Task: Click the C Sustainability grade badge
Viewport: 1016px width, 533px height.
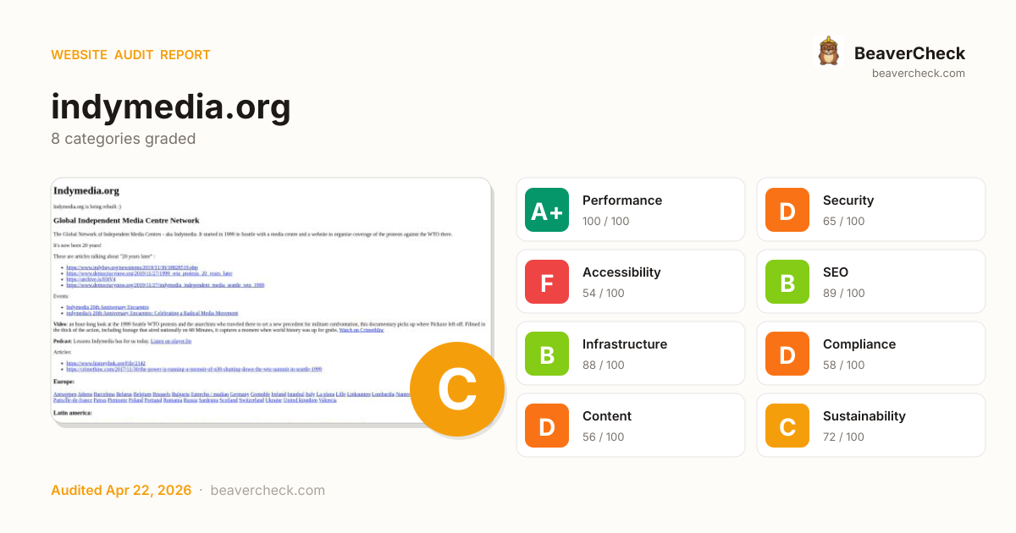Action: coord(787,426)
